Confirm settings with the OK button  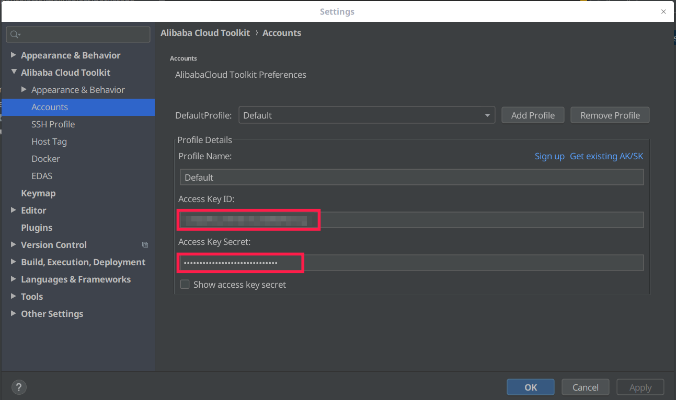531,387
